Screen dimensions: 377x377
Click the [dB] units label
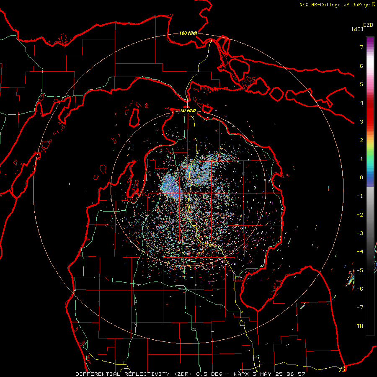pos(357,29)
